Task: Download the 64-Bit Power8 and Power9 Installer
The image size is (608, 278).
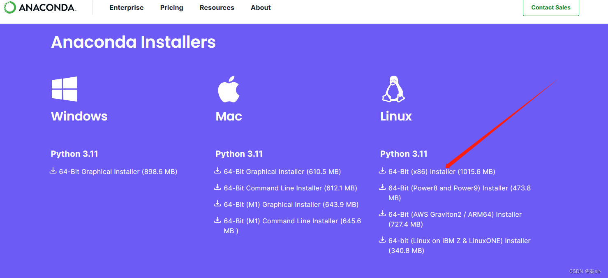Action: [x=459, y=188]
